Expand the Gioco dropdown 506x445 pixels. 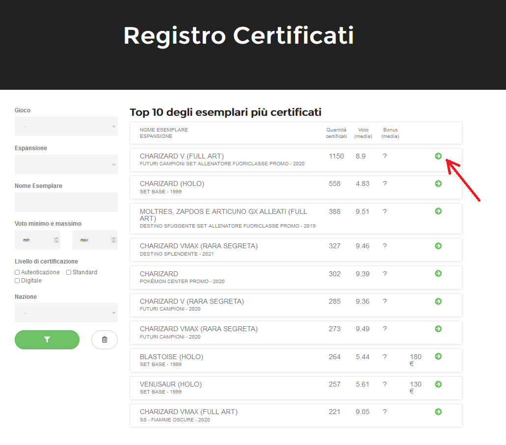(x=66, y=126)
